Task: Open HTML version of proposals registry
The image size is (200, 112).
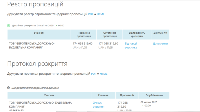Action: [x=100, y=14]
